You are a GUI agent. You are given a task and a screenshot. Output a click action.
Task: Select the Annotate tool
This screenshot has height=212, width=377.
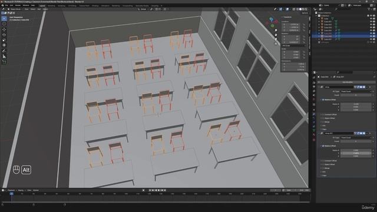pyautogui.click(x=4, y=51)
